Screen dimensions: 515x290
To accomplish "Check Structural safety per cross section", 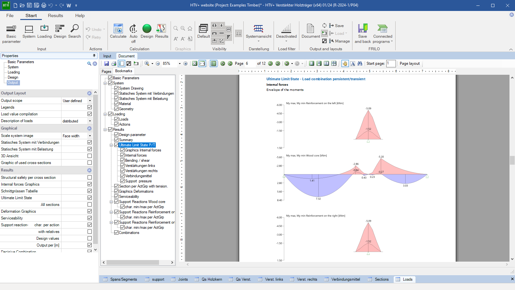I will click(89, 178).
